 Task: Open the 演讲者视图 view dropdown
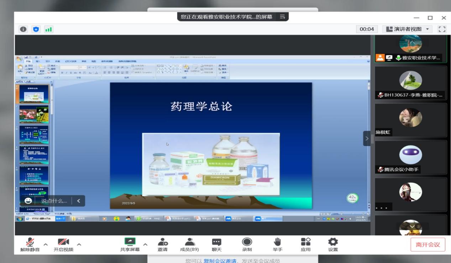[408, 29]
